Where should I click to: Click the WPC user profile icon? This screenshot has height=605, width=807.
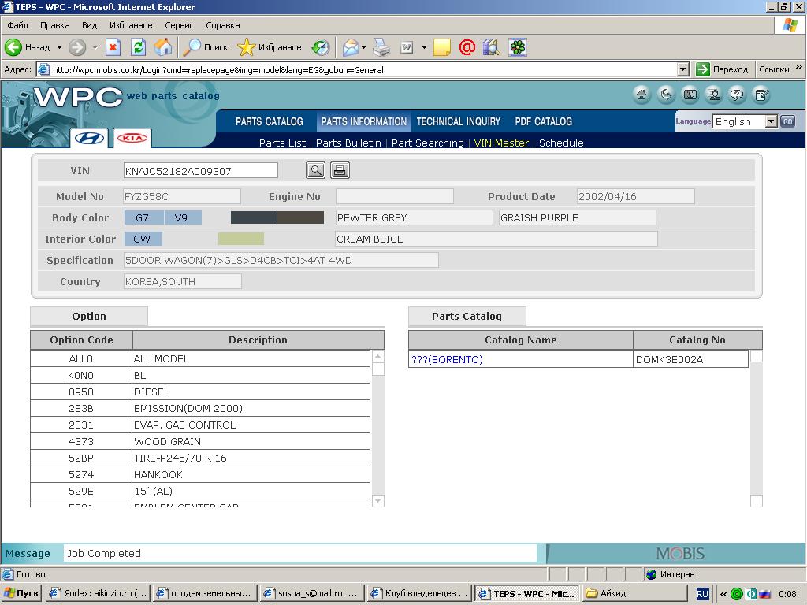tap(714, 95)
